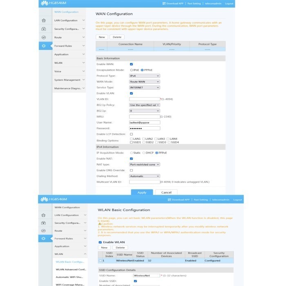Viewport: 286px width, 286px height.
Task: Expand the Voice menu in the sidebar
Action: pos(69,71)
